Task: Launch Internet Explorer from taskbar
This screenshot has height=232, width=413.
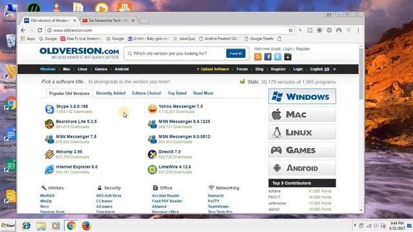Action: (x=26, y=226)
